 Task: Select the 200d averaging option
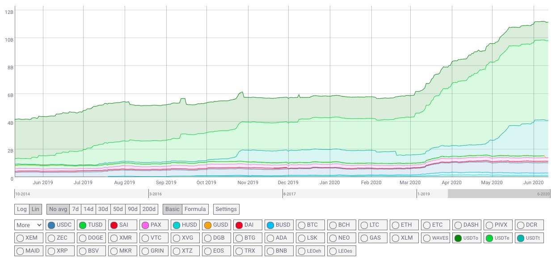(149, 209)
